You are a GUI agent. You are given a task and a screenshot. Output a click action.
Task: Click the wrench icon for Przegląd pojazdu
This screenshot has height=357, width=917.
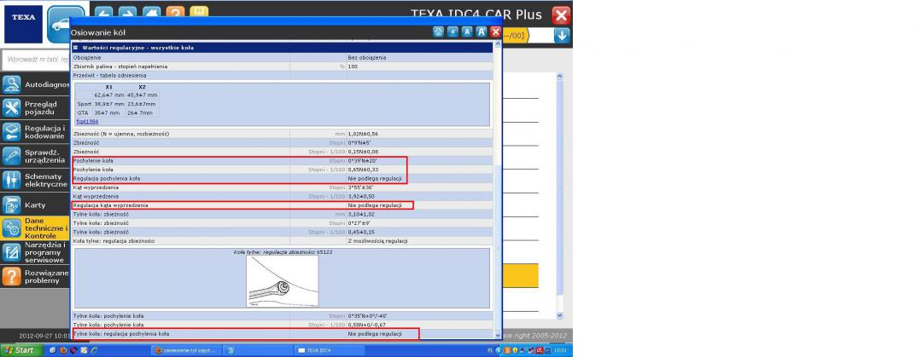click(x=12, y=108)
